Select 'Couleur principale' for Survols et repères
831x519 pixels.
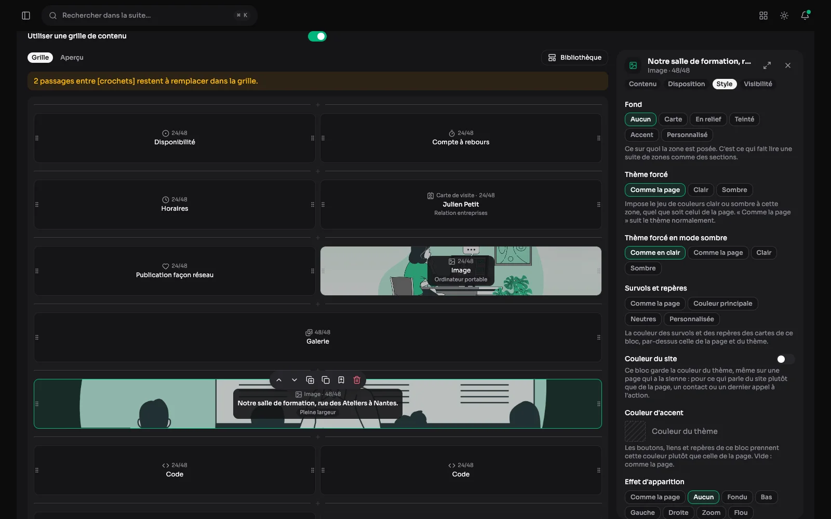pos(722,304)
